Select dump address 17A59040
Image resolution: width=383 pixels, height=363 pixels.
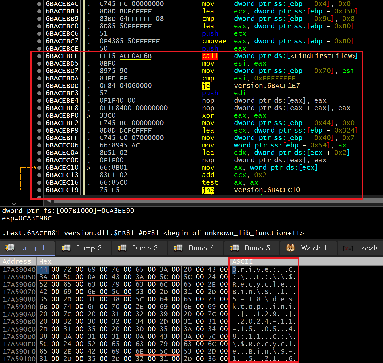click(x=19, y=270)
